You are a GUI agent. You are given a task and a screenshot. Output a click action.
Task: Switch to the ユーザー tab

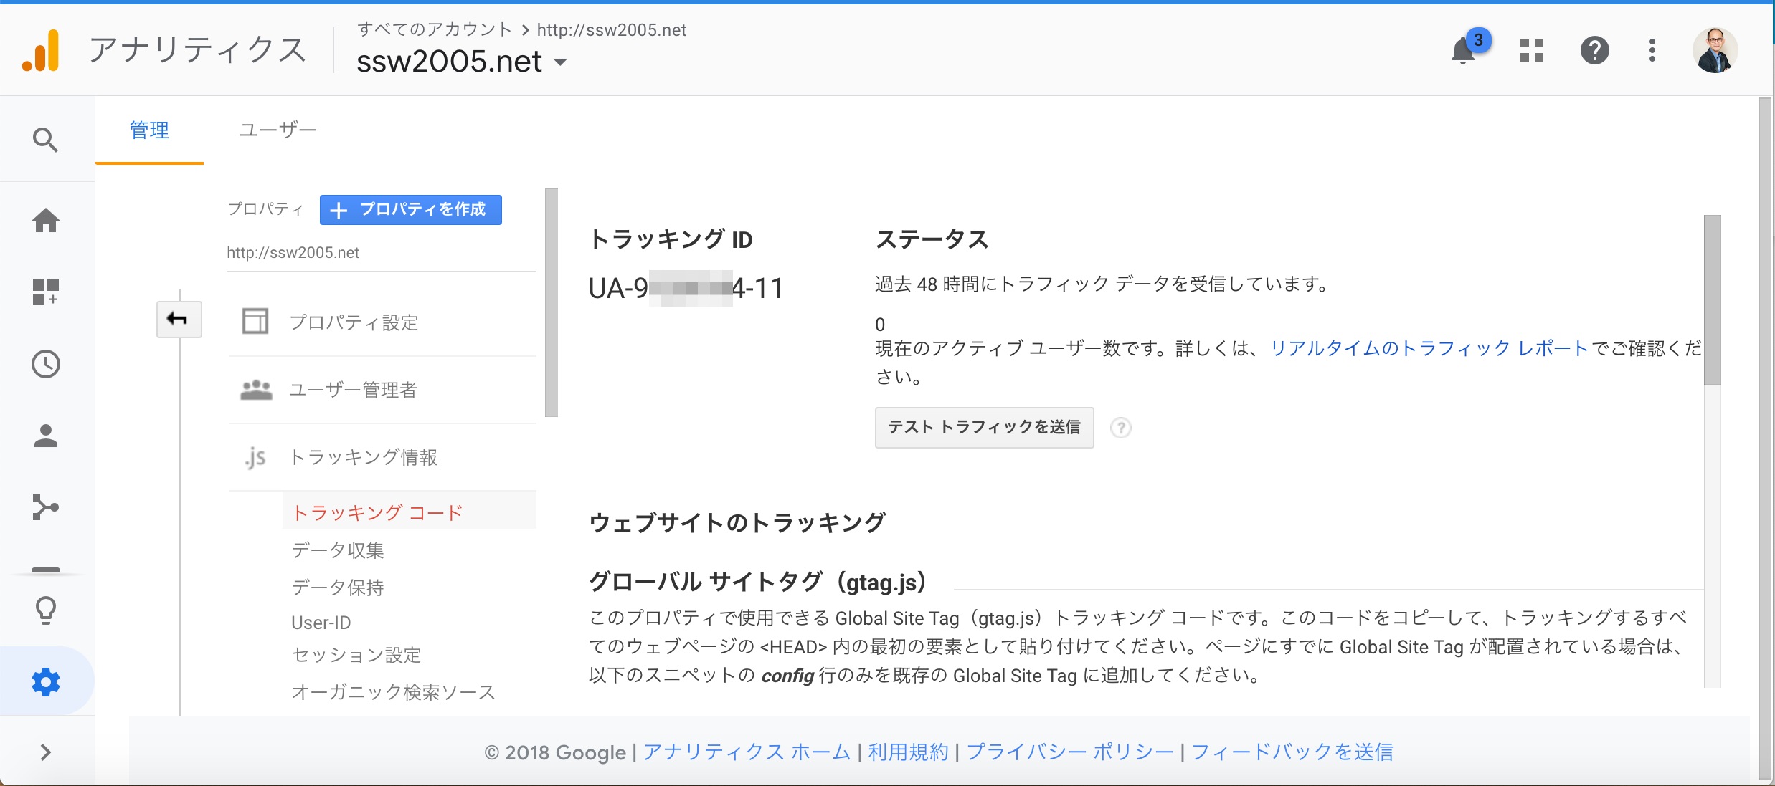(x=278, y=130)
